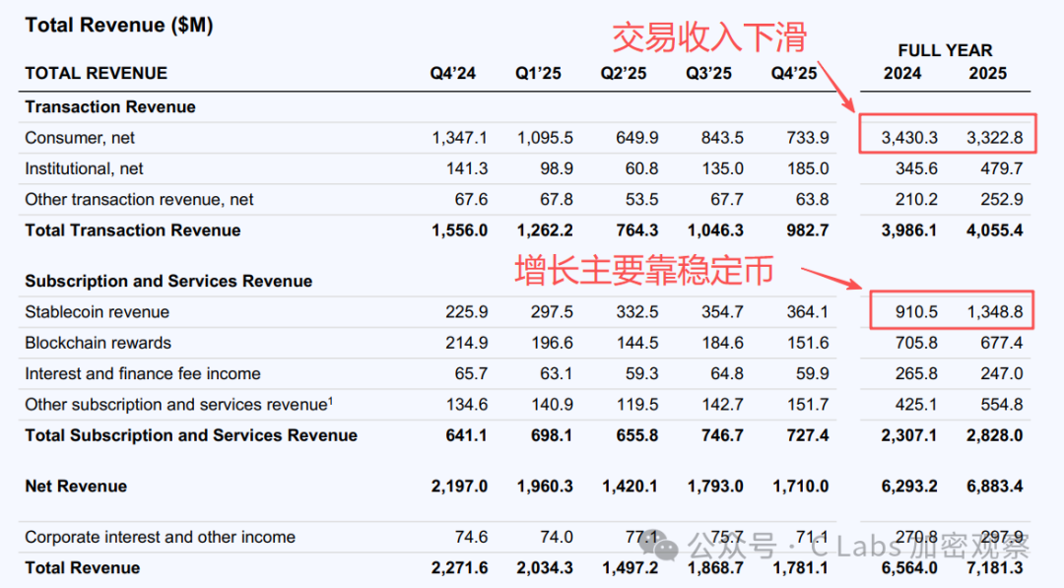Select the Blockchain rewards row label
Screen dimensions: 1064x588
coord(99,343)
